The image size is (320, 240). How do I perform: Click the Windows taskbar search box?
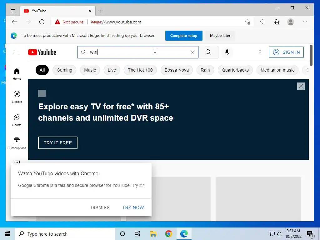tap(65, 234)
